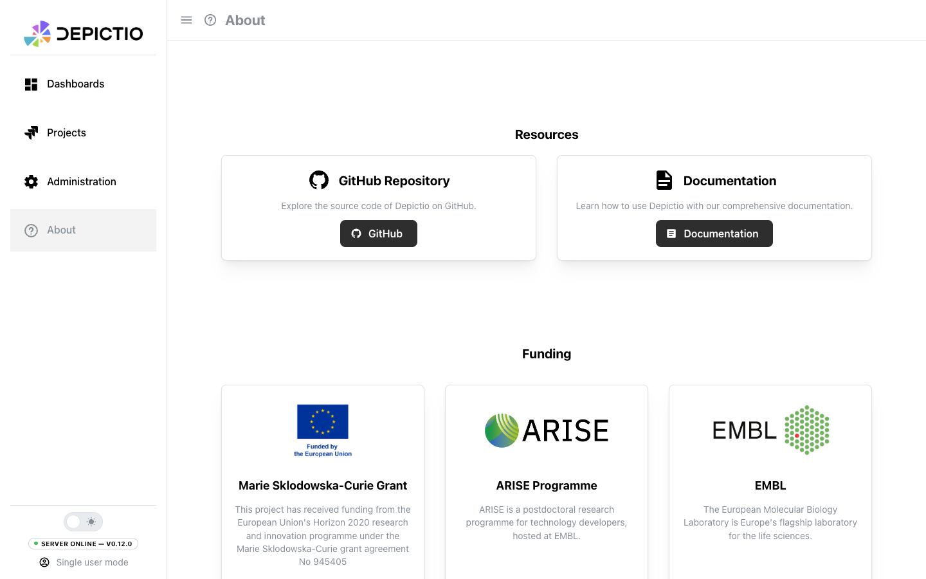This screenshot has width=926, height=579.
Task: Click the About page title
Action: click(x=245, y=21)
